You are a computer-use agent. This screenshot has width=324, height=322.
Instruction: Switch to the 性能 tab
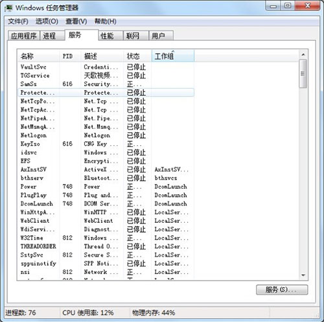click(x=111, y=36)
